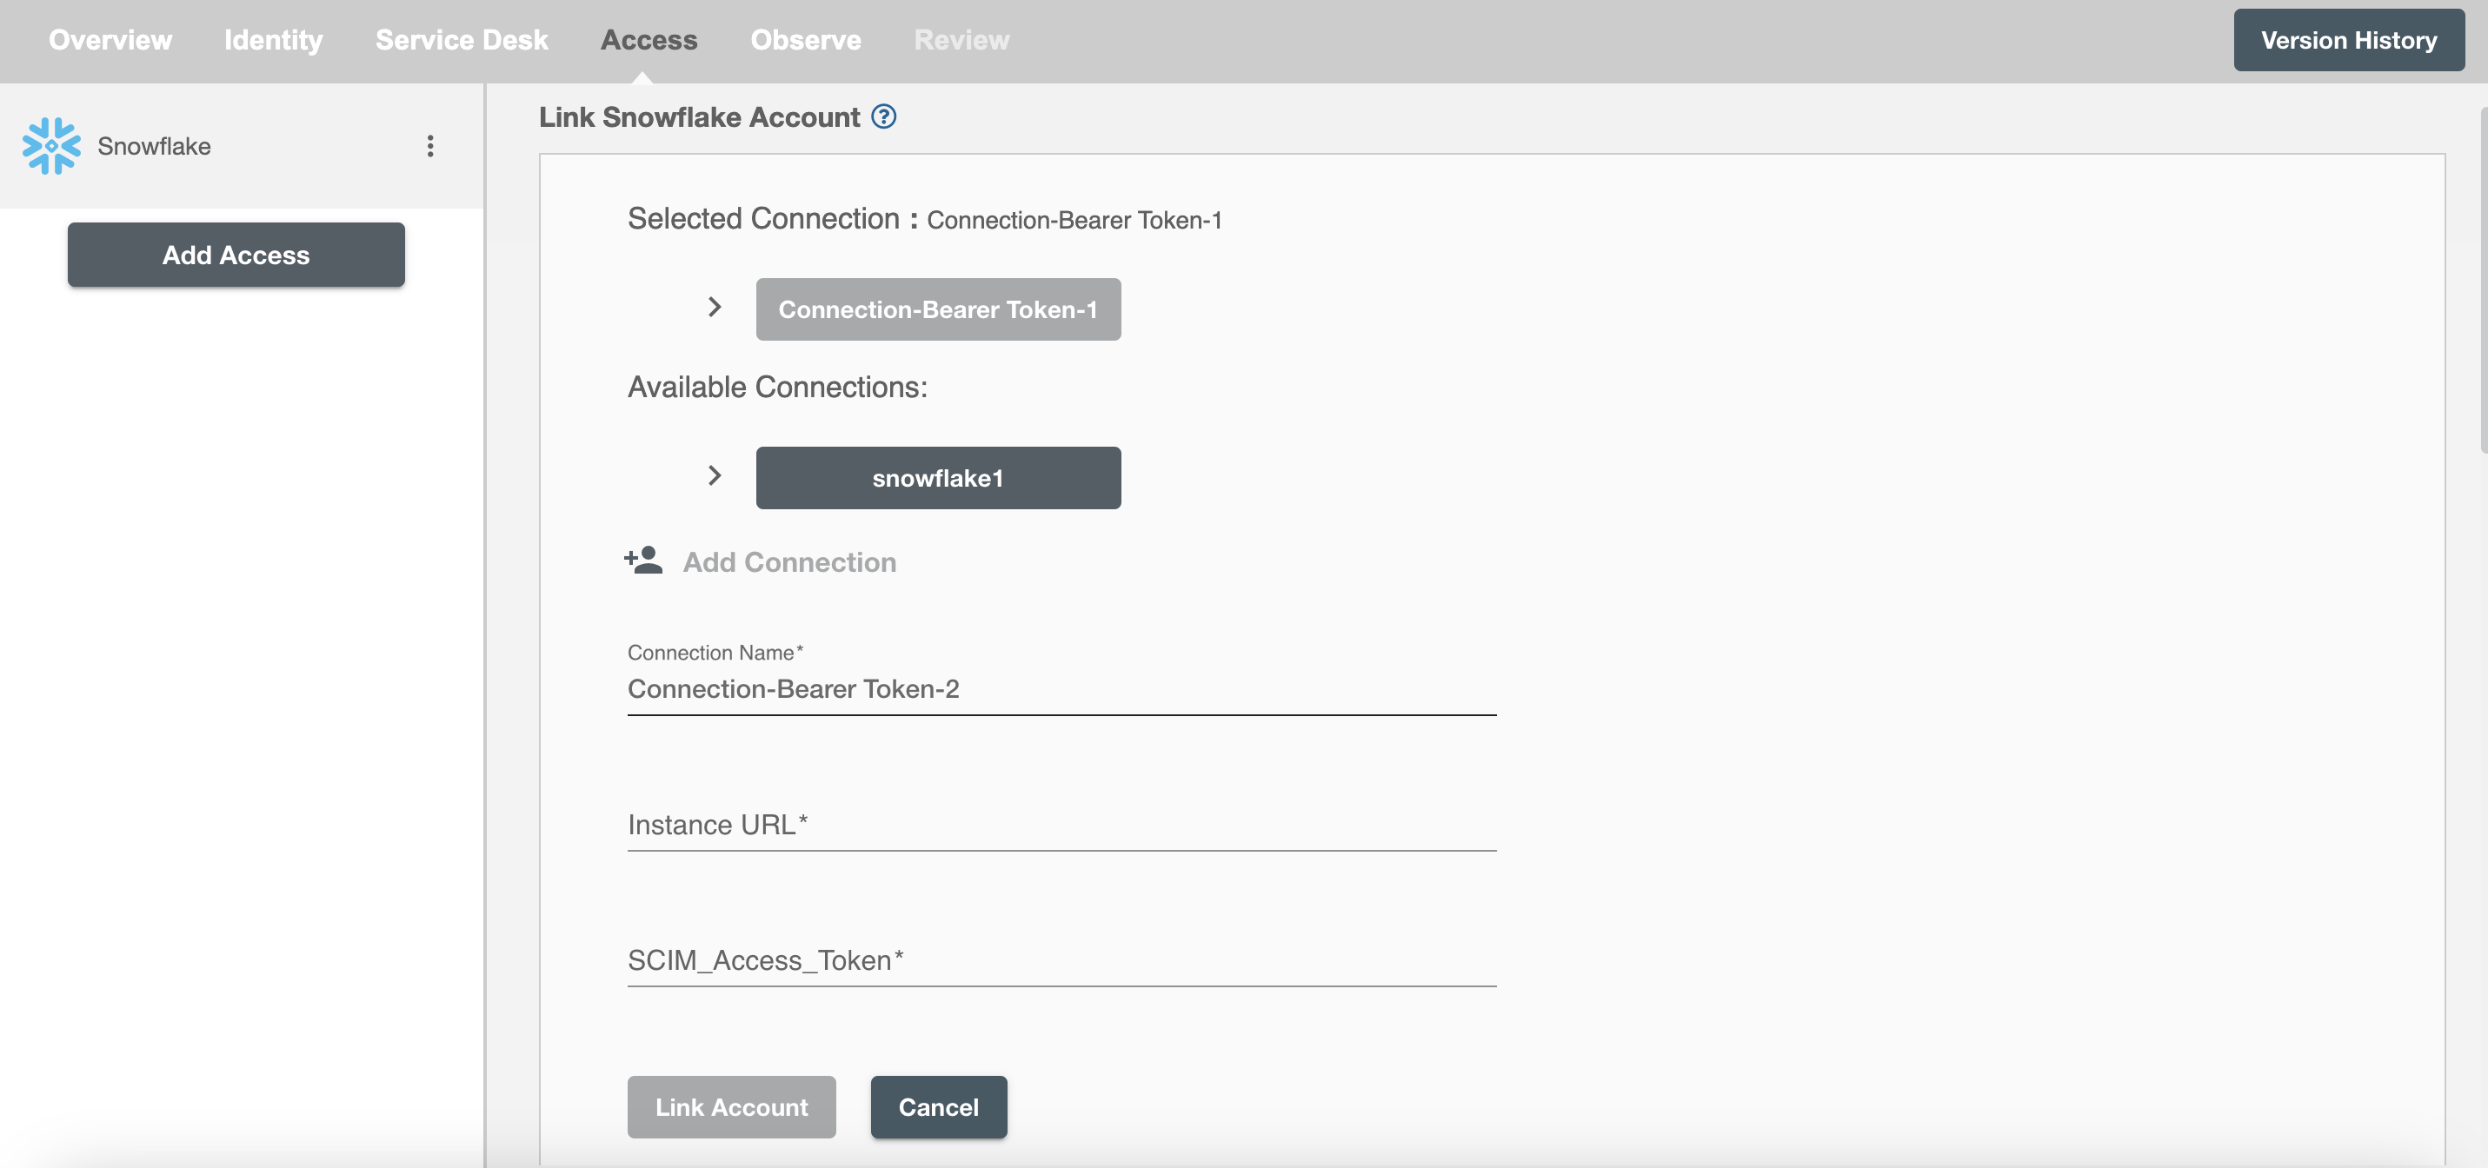Click the page vertical scrollbar
2488x1168 pixels.
2483,280
